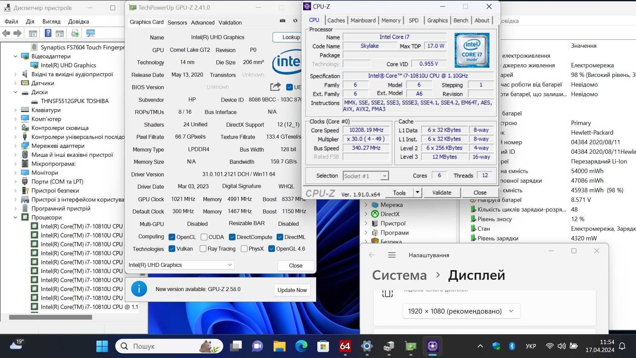636x358 pixels.
Task: Switch to the Advanced tab in GPU-Z
Action: [x=203, y=23]
